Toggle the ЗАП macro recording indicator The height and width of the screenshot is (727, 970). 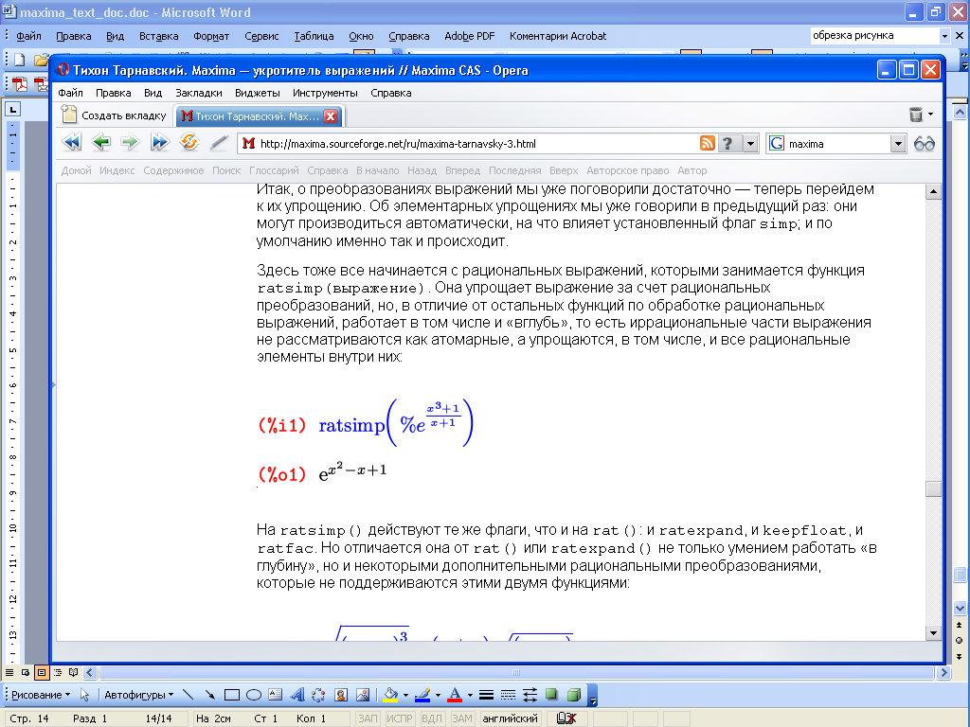coord(368,718)
